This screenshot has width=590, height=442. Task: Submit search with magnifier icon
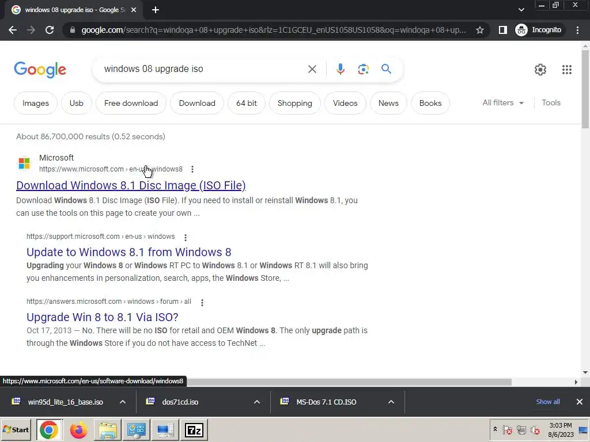click(x=386, y=69)
